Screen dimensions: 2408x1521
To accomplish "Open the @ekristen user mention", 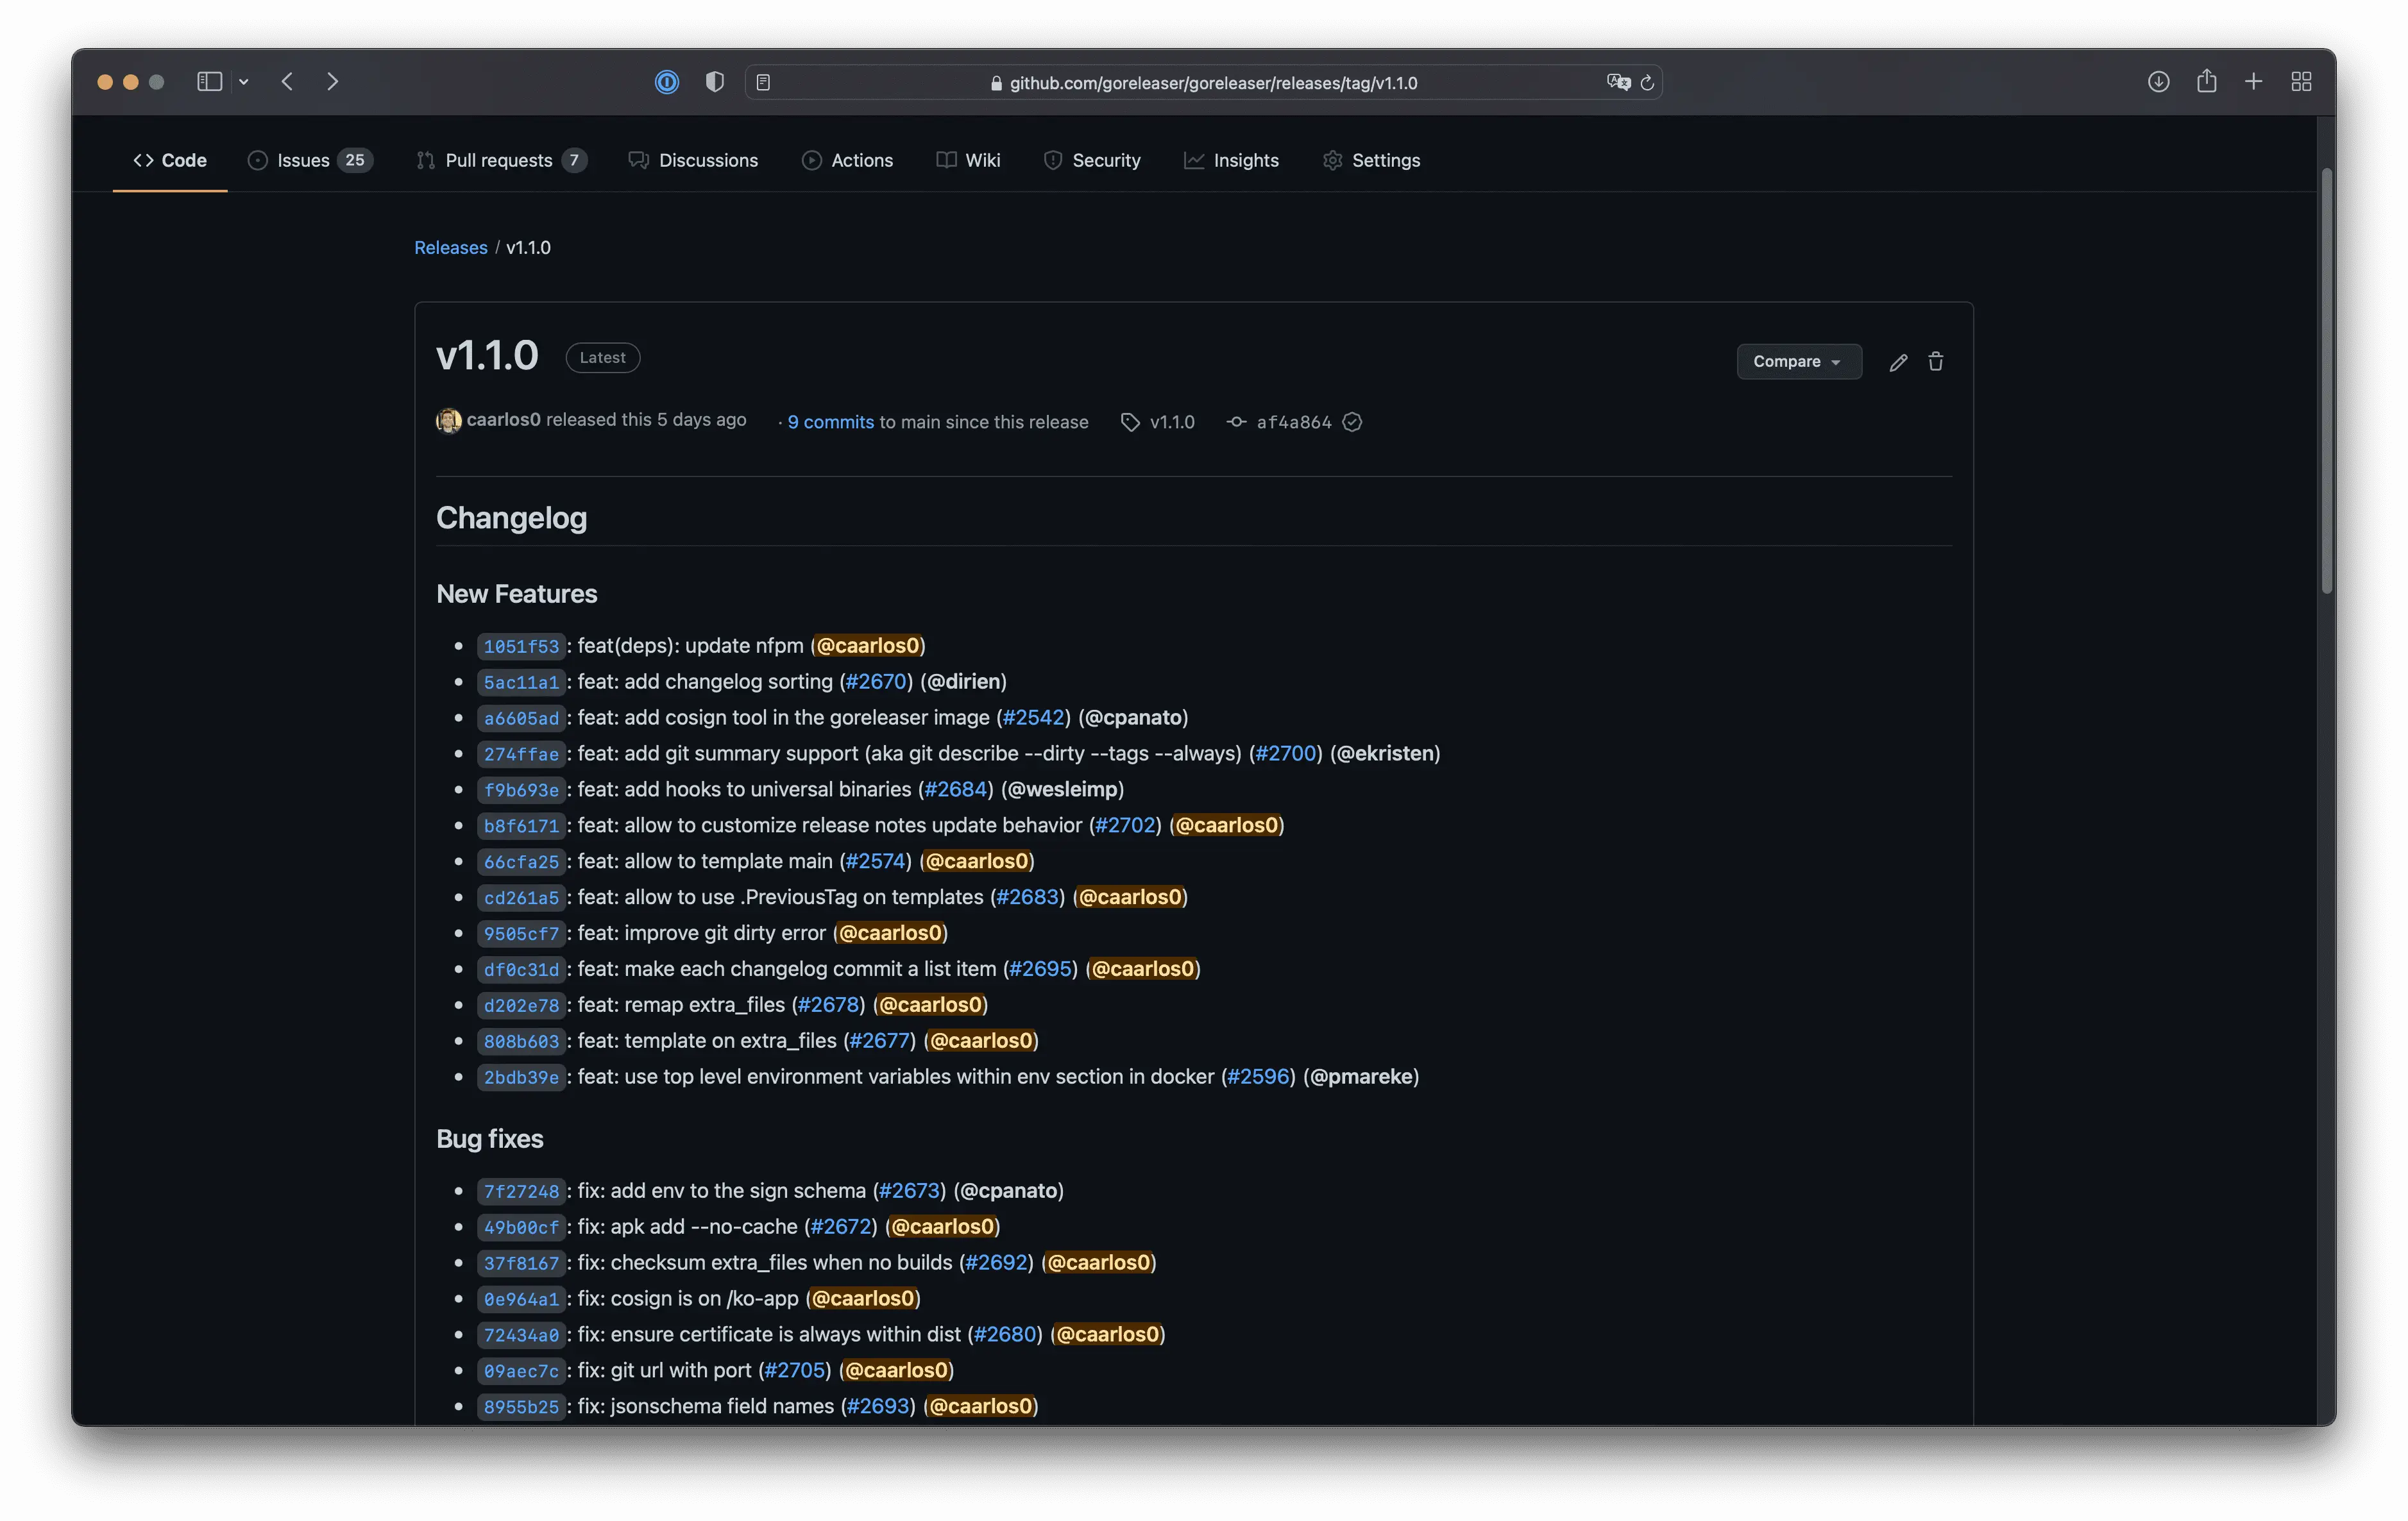I will point(1385,753).
